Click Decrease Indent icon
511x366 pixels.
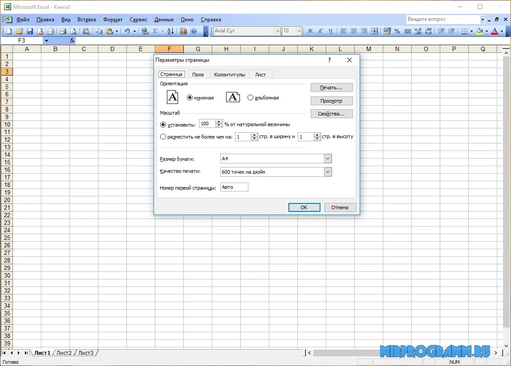(442, 31)
